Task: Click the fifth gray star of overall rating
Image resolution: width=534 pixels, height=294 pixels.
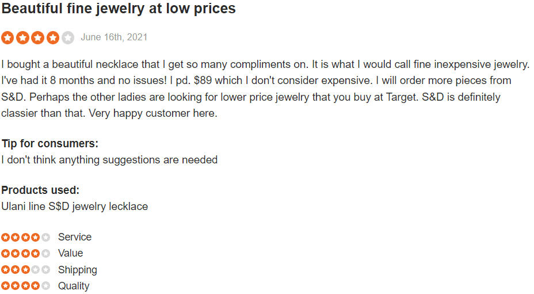Action: (x=68, y=37)
